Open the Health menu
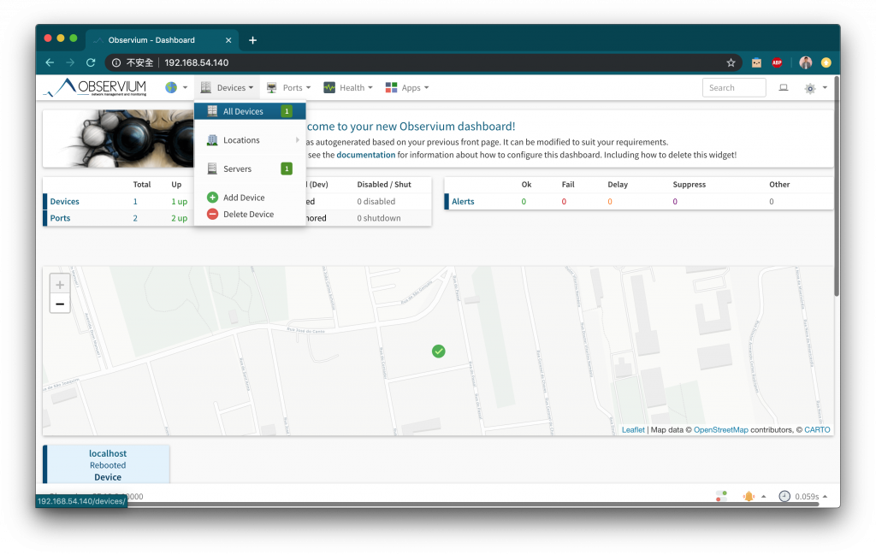The width and height of the screenshot is (876, 555). (347, 88)
